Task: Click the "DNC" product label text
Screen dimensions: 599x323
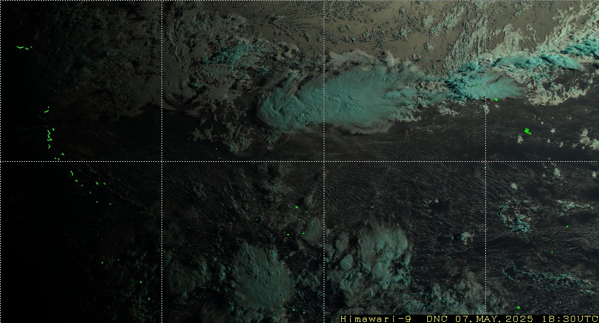Action: (x=437, y=319)
